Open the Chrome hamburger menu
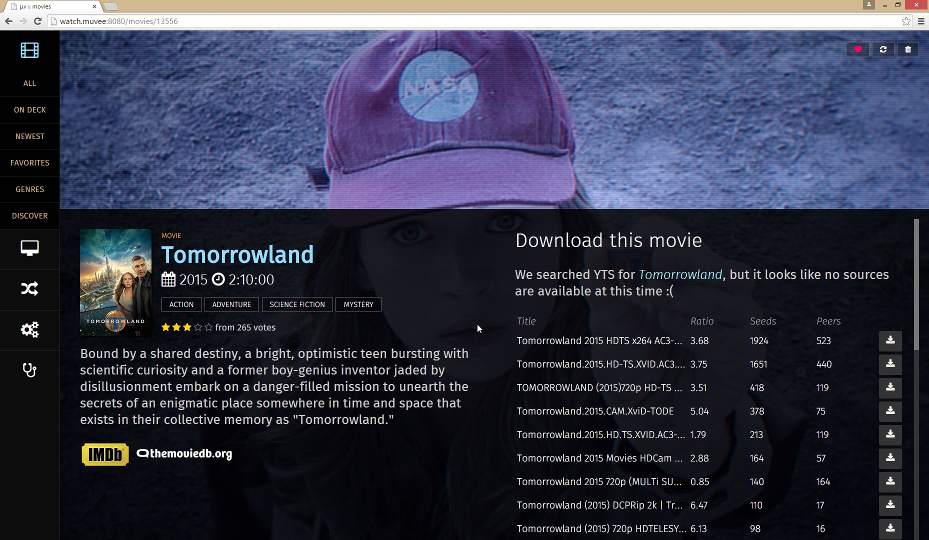 coord(921,21)
